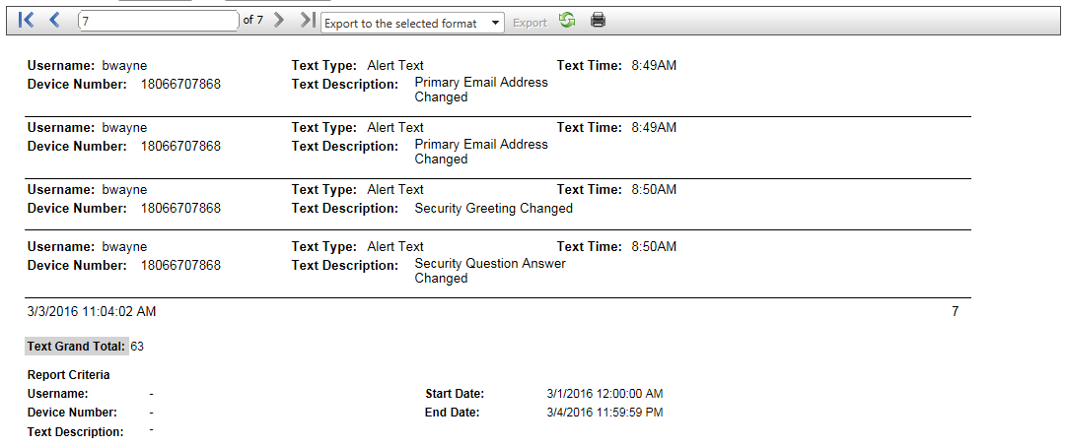Click the 'of 7' page count label
Image resolution: width=1066 pixels, height=447 pixels.
[x=253, y=20]
